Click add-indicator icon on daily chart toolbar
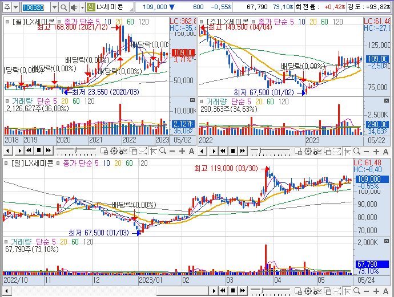Viewport: 394px width, 297px height. [317, 291]
